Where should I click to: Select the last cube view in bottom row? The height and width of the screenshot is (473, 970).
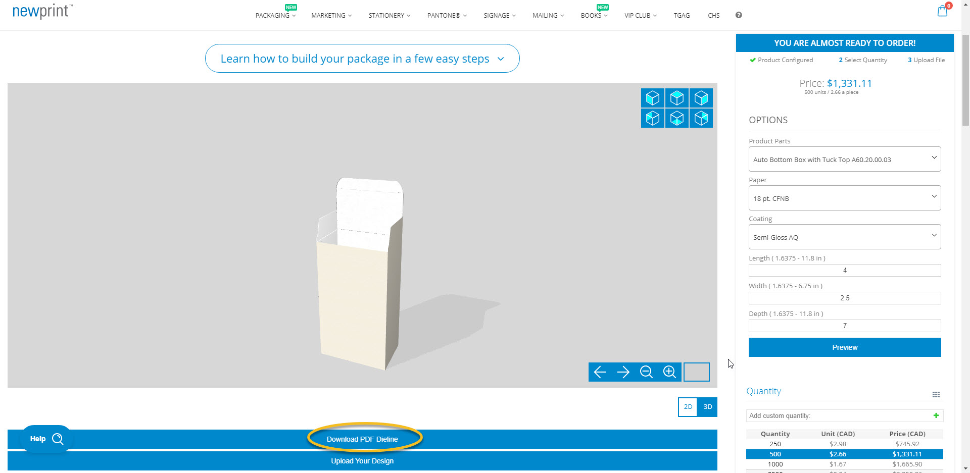pos(701,119)
